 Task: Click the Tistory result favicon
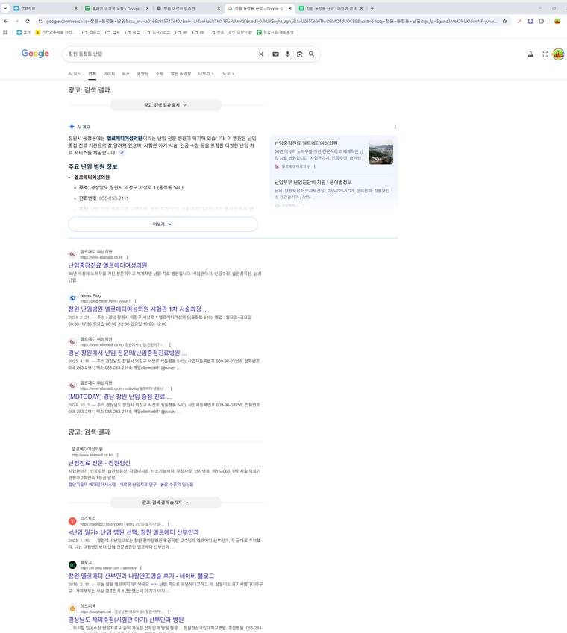(x=72, y=521)
